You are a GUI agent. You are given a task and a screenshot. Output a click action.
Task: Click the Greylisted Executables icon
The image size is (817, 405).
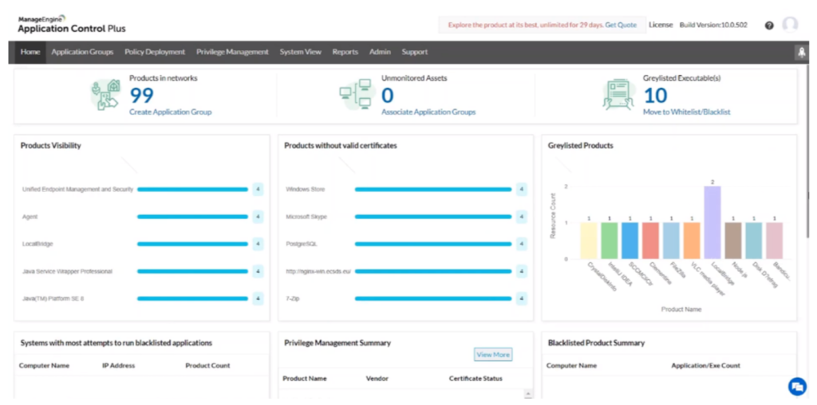(618, 95)
